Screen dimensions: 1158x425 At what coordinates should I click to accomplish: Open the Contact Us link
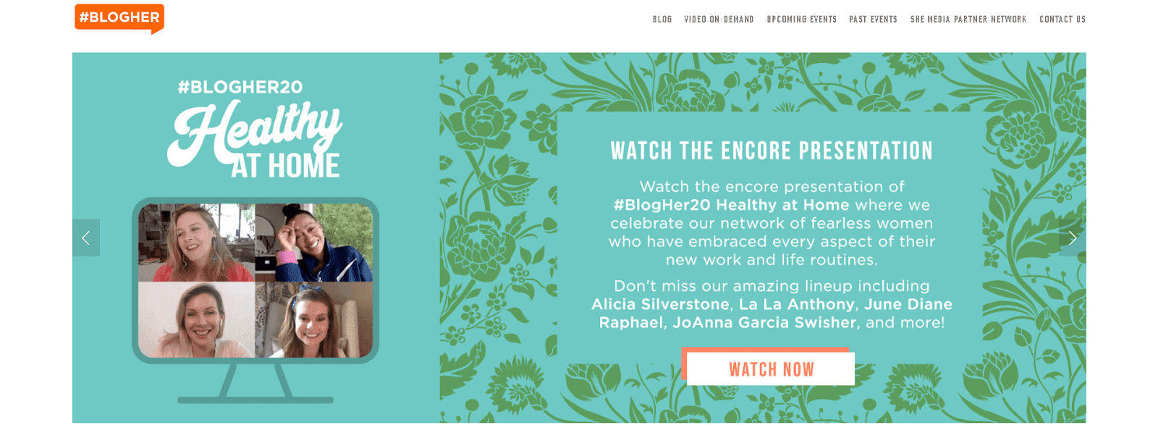pos(1062,20)
